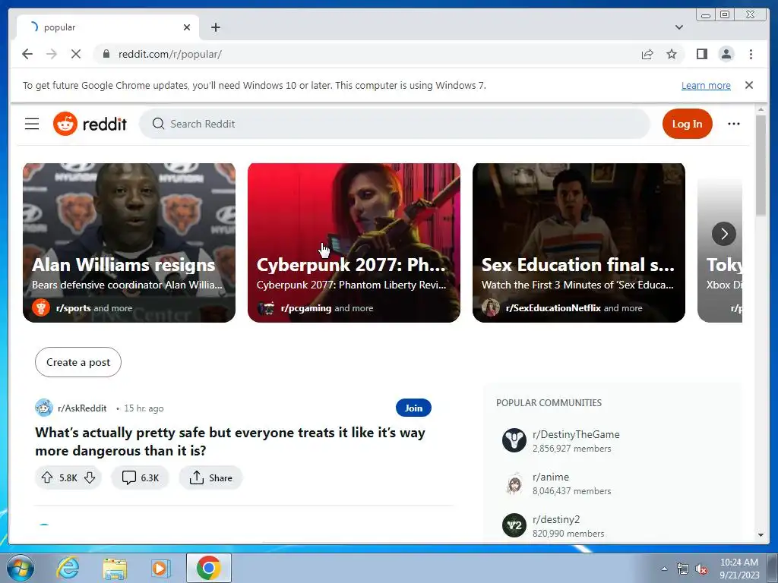Open Windows Explorer from the taskbar
This screenshot has width=778, height=583.
pyautogui.click(x=115, y=568)
